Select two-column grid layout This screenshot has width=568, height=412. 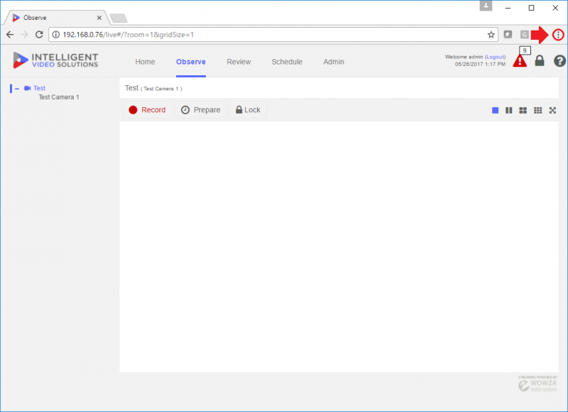(509, 110)
